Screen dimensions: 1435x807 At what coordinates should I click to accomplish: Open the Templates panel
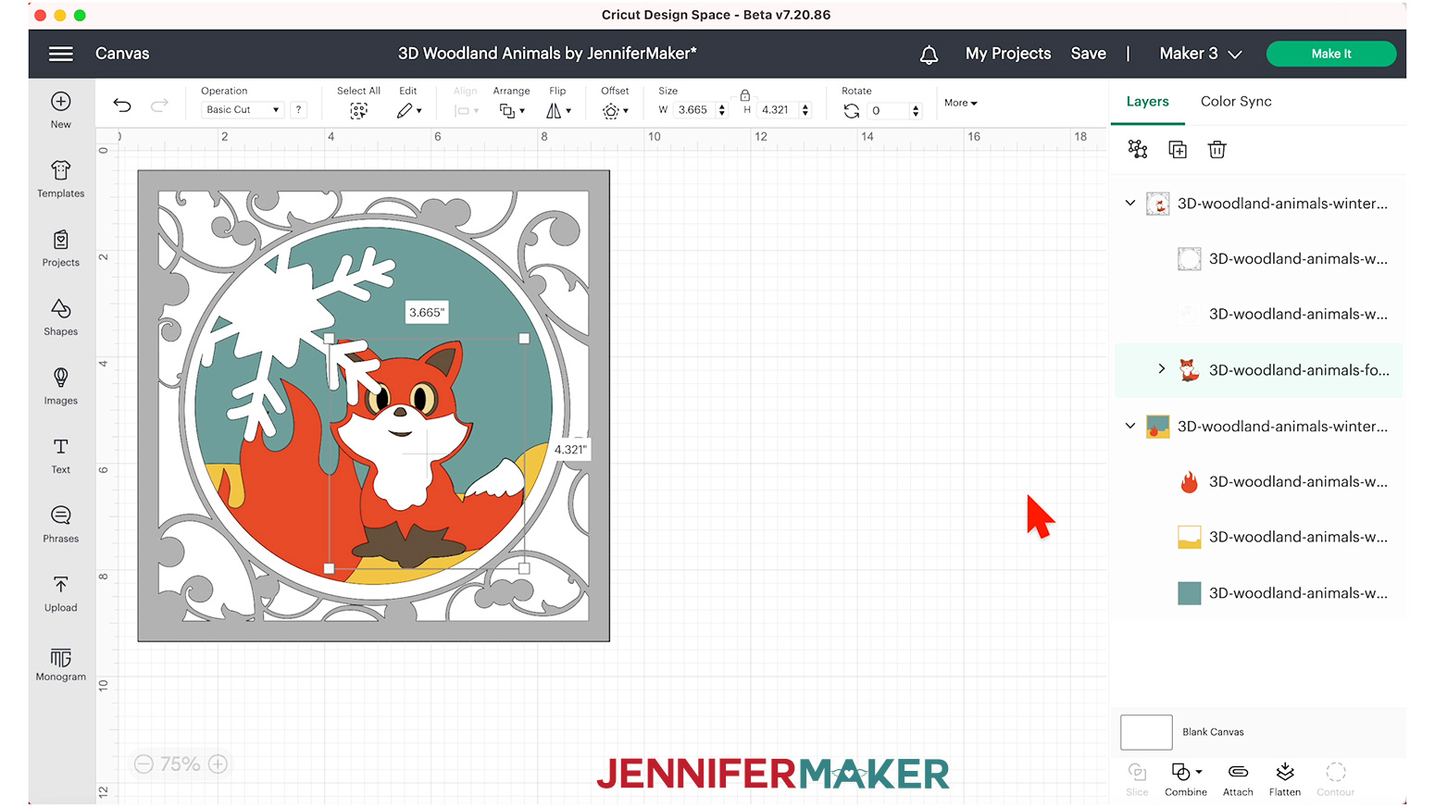click(61, 179)
